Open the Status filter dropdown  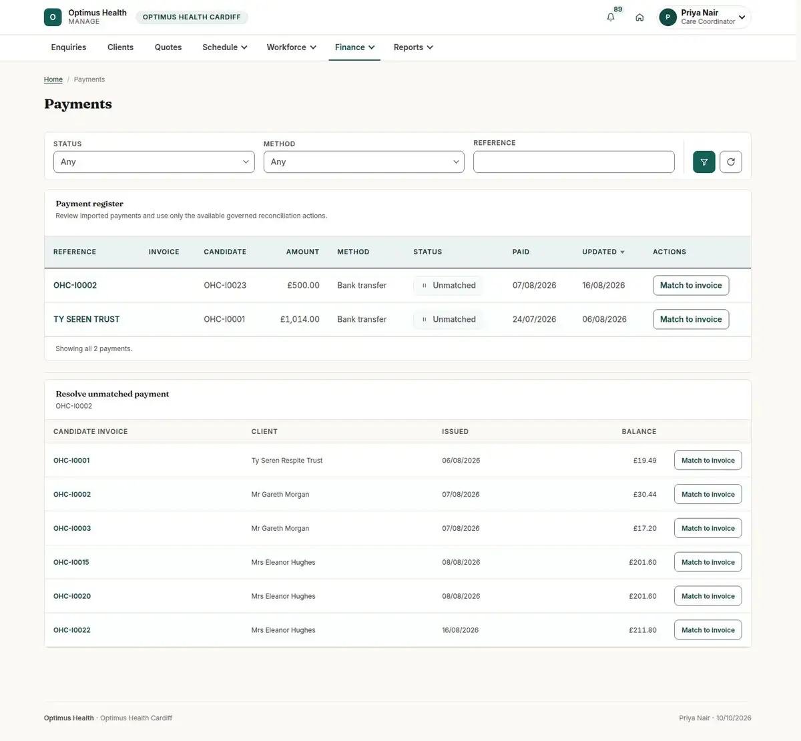pos(154,162)
